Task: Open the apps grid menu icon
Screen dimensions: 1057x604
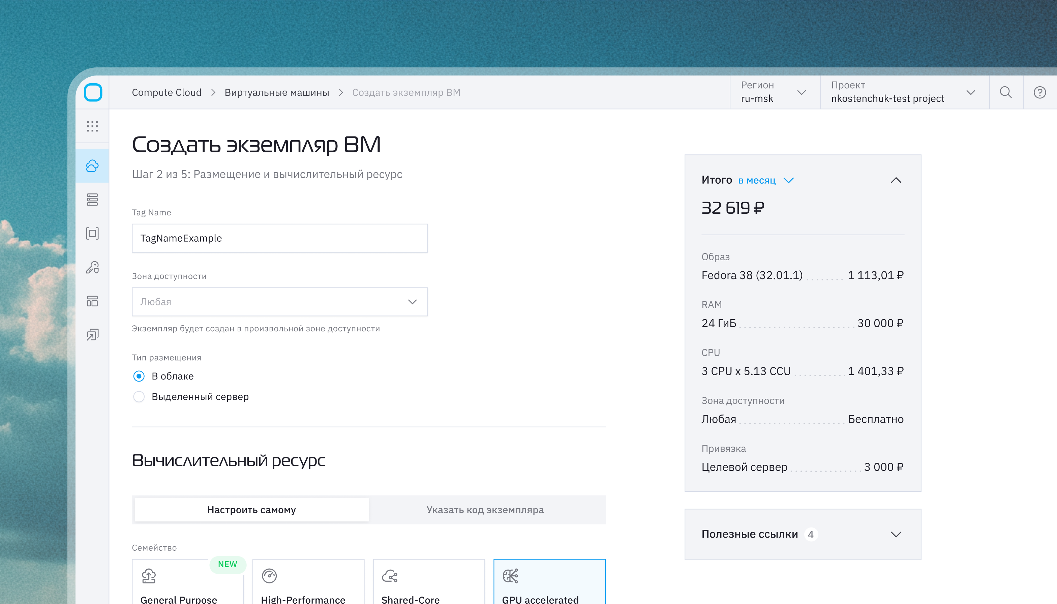Action: click(x=92, y=126)
